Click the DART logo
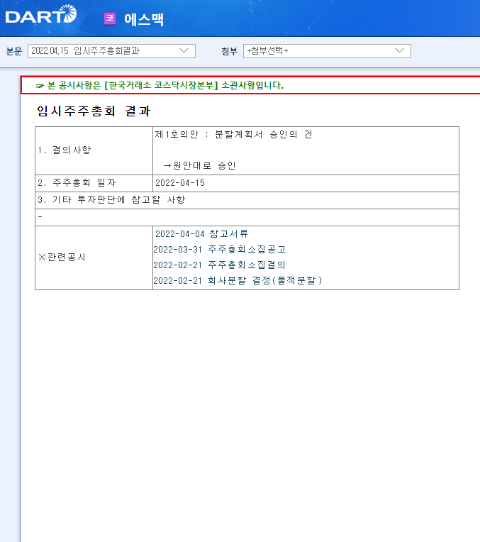Screen dimensions: 480x542 click(x=41, y=14)
